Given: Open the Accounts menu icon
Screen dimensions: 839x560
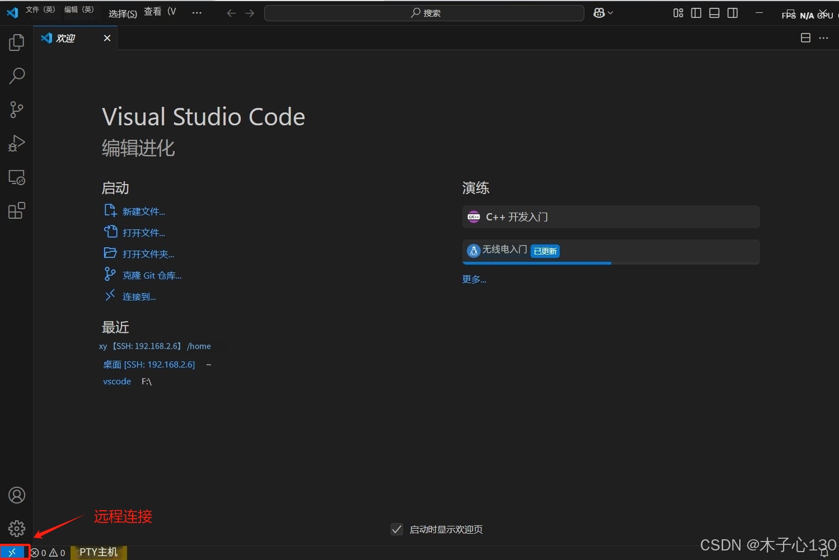Looking at the screenshot, I should (x=17, y=495).
